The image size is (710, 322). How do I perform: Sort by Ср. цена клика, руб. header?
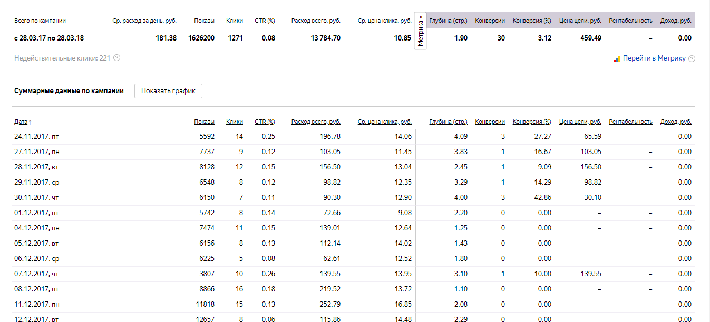point(385,122)
